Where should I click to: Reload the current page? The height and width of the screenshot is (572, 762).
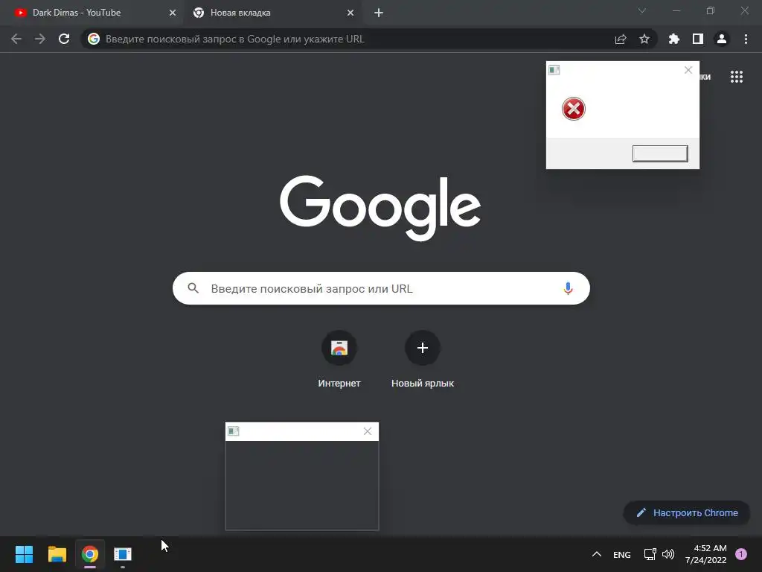pos(64,39)
